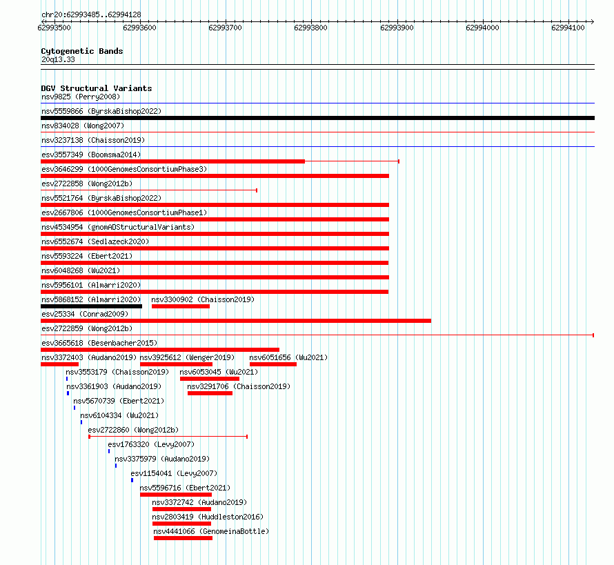Open the nsv834028 (Wong2007) variant label

point(83,126)
